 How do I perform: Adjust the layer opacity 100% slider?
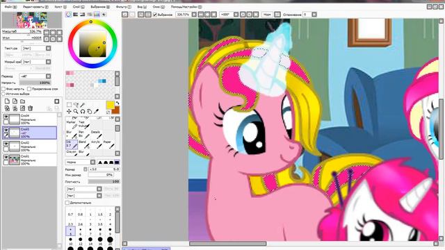point(35,83)
